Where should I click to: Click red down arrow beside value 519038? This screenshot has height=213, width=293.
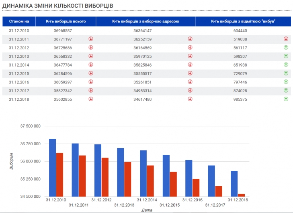click(x=286, y=39)
